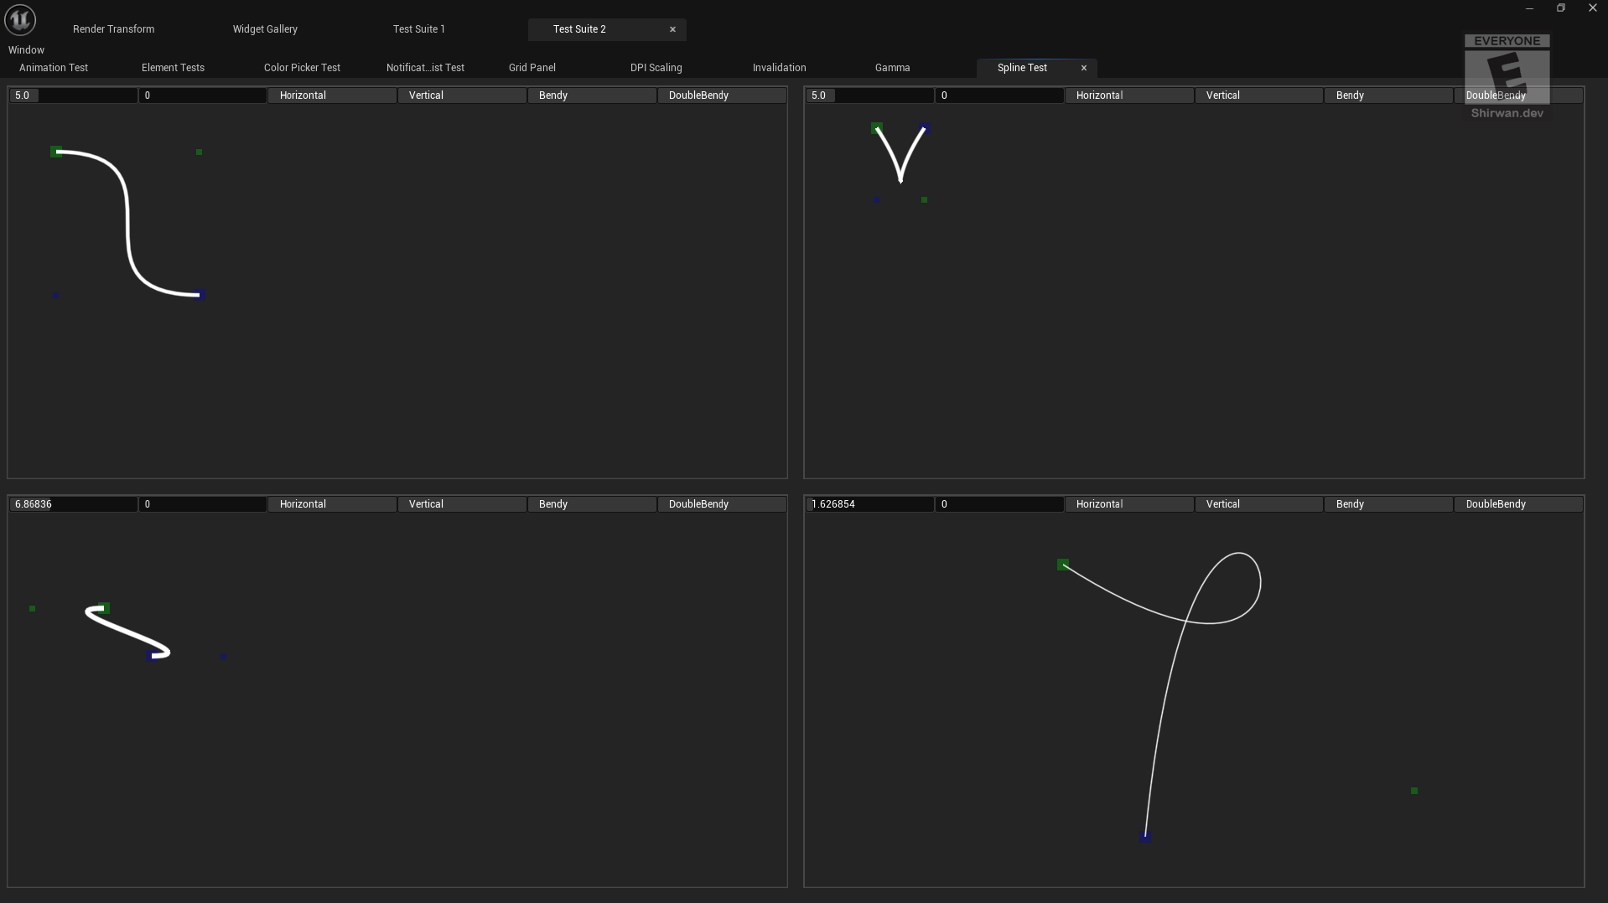Click Horizontal button in top-right spline panel
The width and height of the screenshot is (1608, 903).
(x=1129, y=95)
